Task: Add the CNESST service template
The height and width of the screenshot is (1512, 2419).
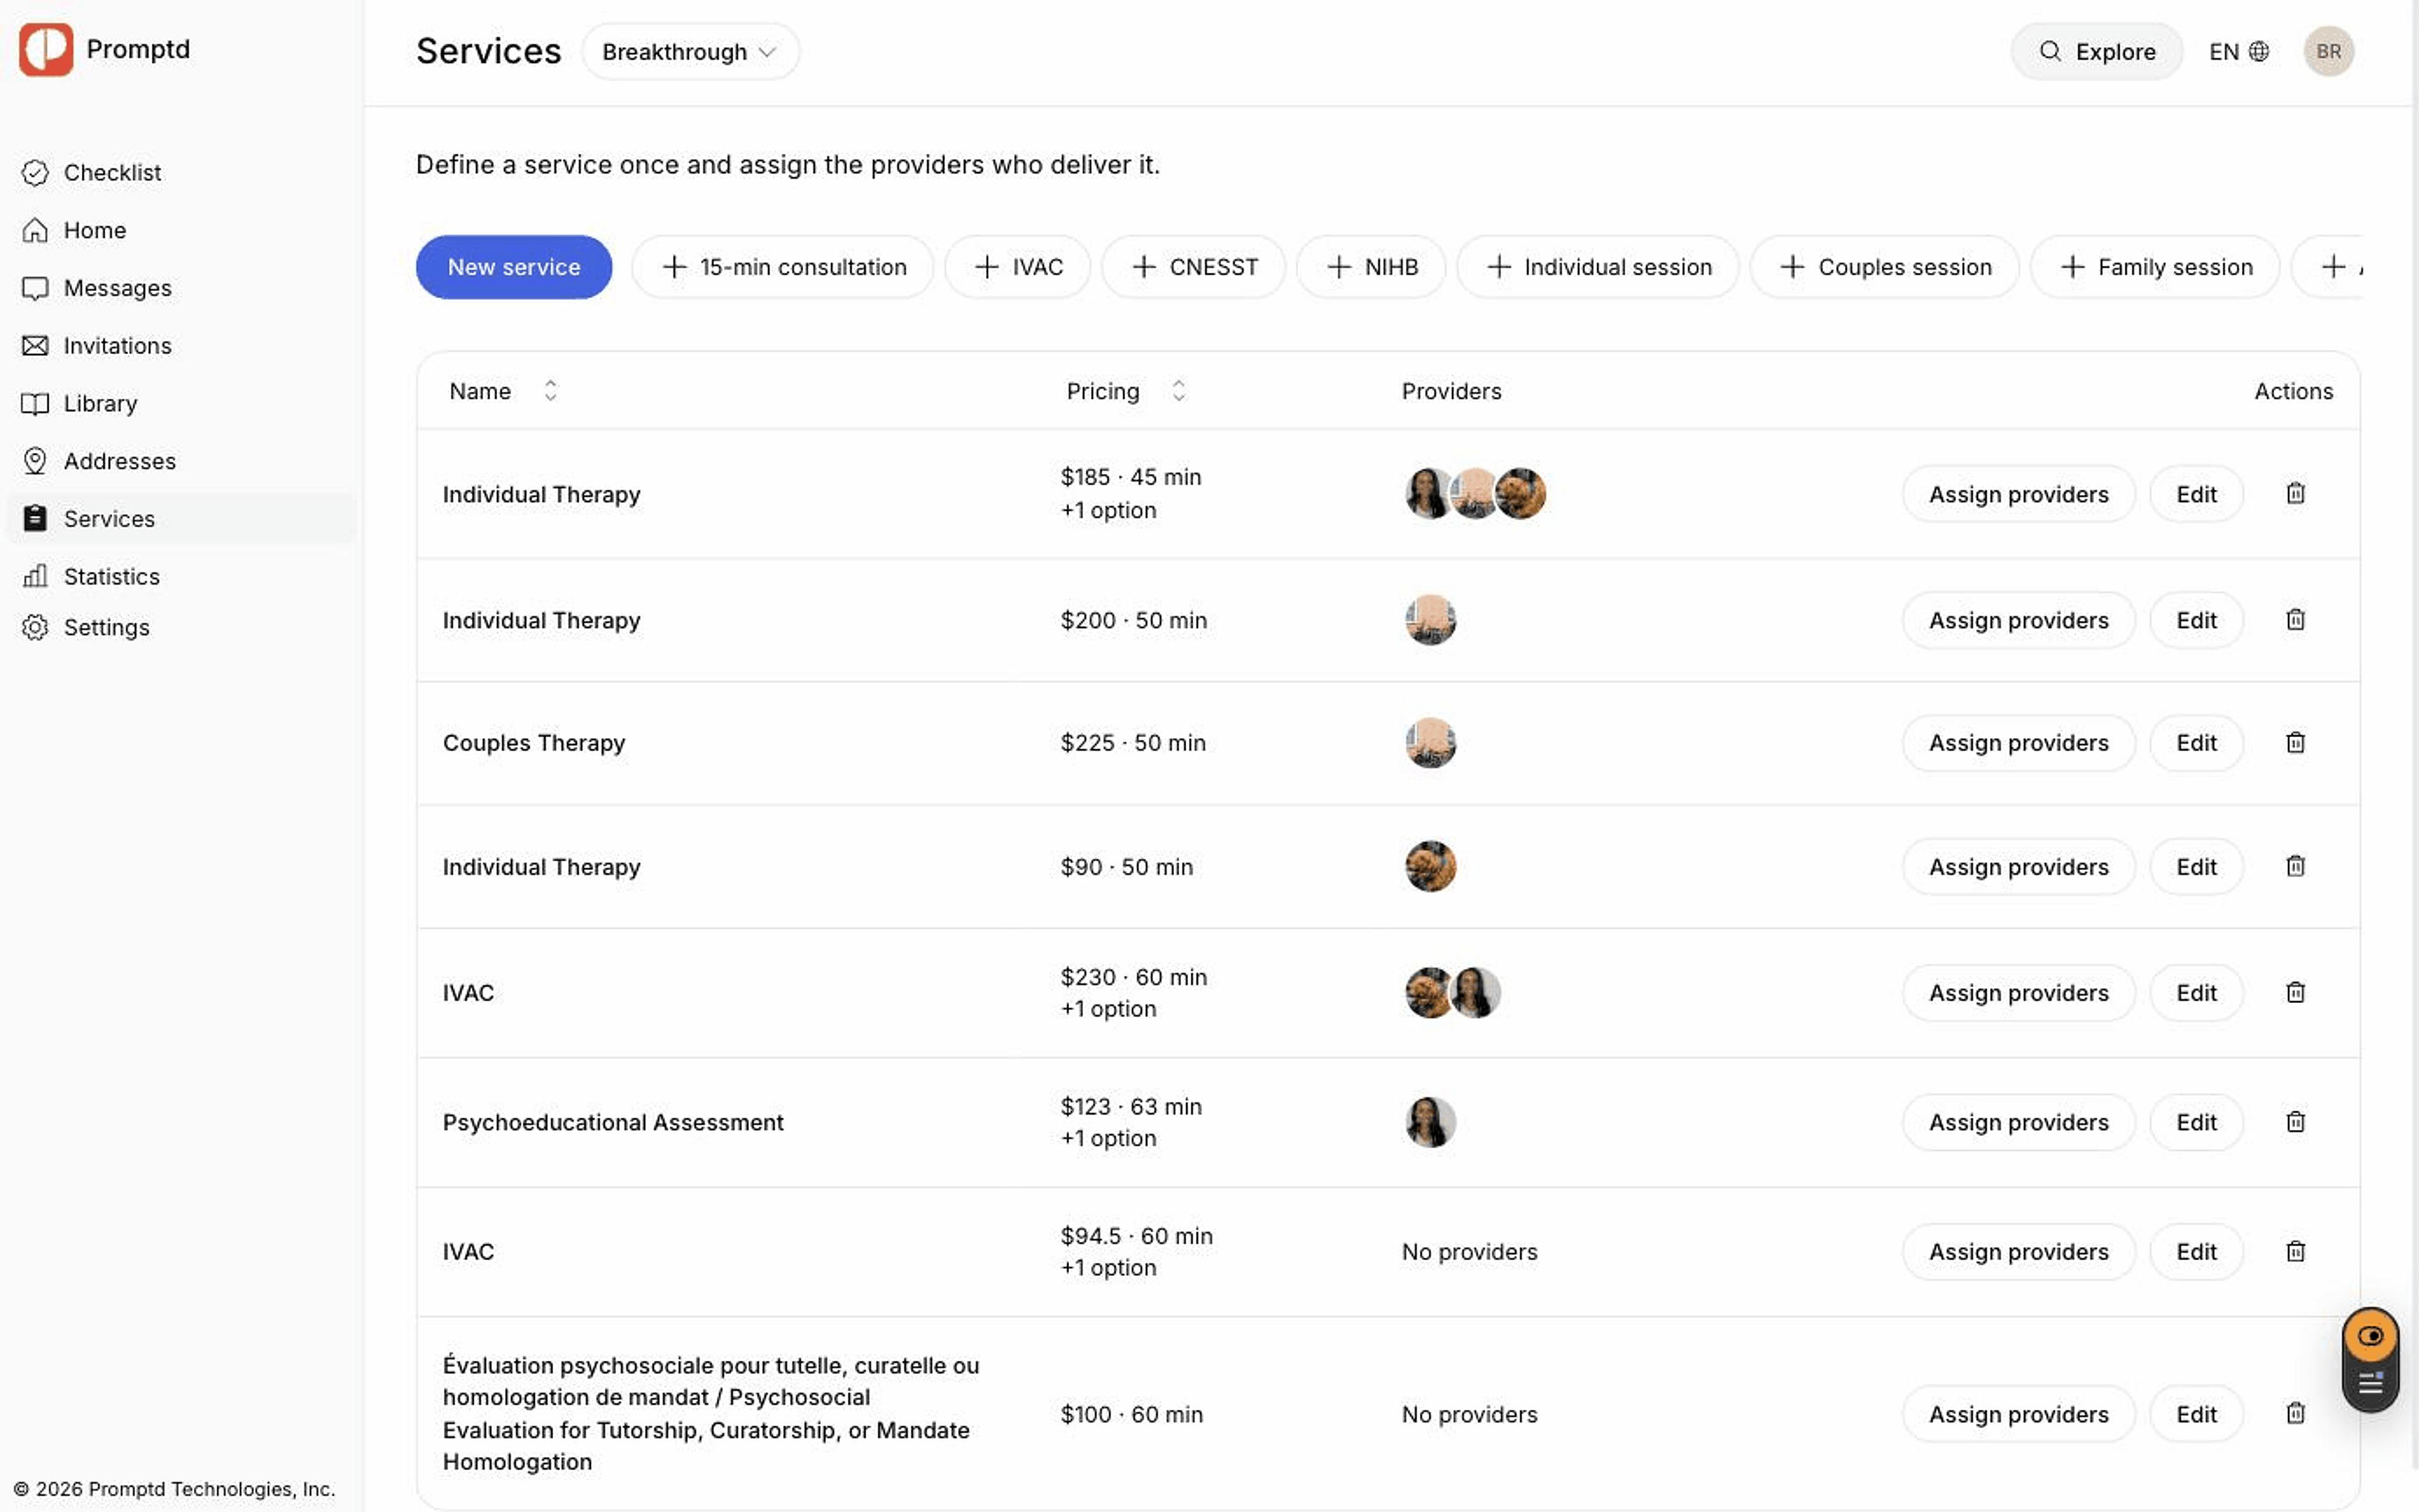Action: click(1194, 267)
